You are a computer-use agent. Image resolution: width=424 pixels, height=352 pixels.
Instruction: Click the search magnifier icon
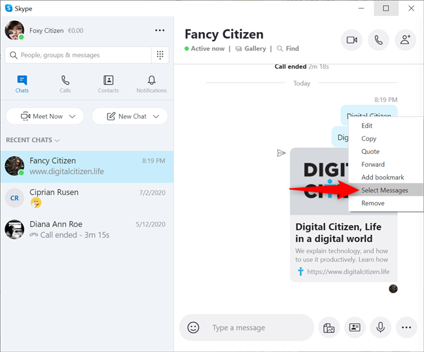pos(13,55)
